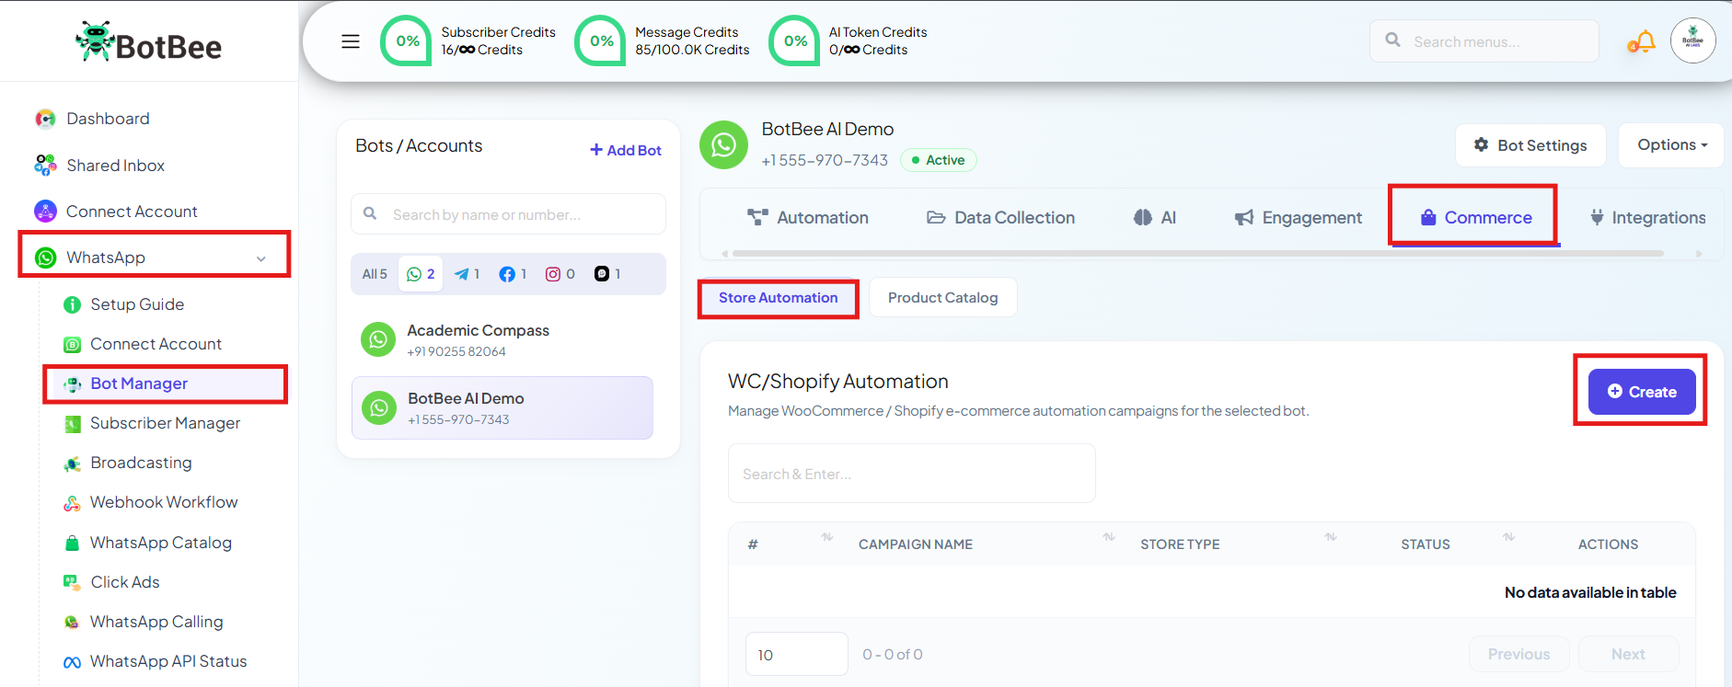Switch to the Commerce tab
Viewport: 1732px width, 687px height.
click(x=1475, y=218)
